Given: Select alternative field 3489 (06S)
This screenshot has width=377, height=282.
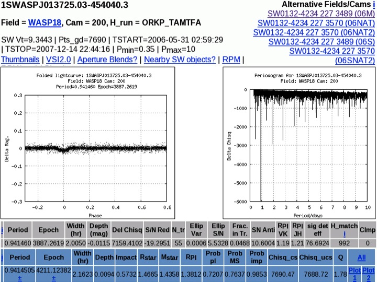Looking at the screenshot, I should coord(321,42).
